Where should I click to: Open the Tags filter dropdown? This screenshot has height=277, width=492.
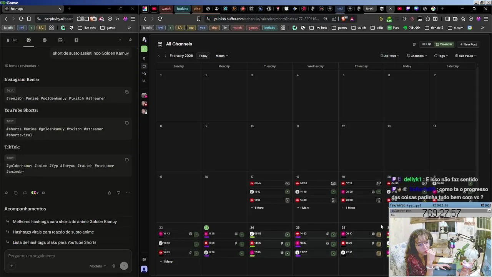coord(441,56)
